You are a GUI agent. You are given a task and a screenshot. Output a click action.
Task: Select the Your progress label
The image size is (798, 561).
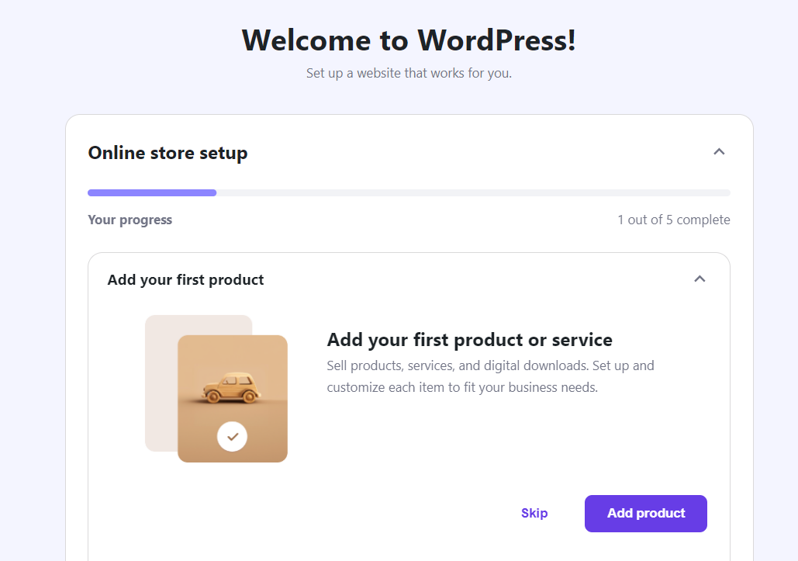[x=130, y=220]
